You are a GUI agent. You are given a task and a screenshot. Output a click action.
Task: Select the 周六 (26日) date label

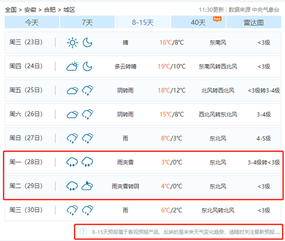click(x=26, y=114)
